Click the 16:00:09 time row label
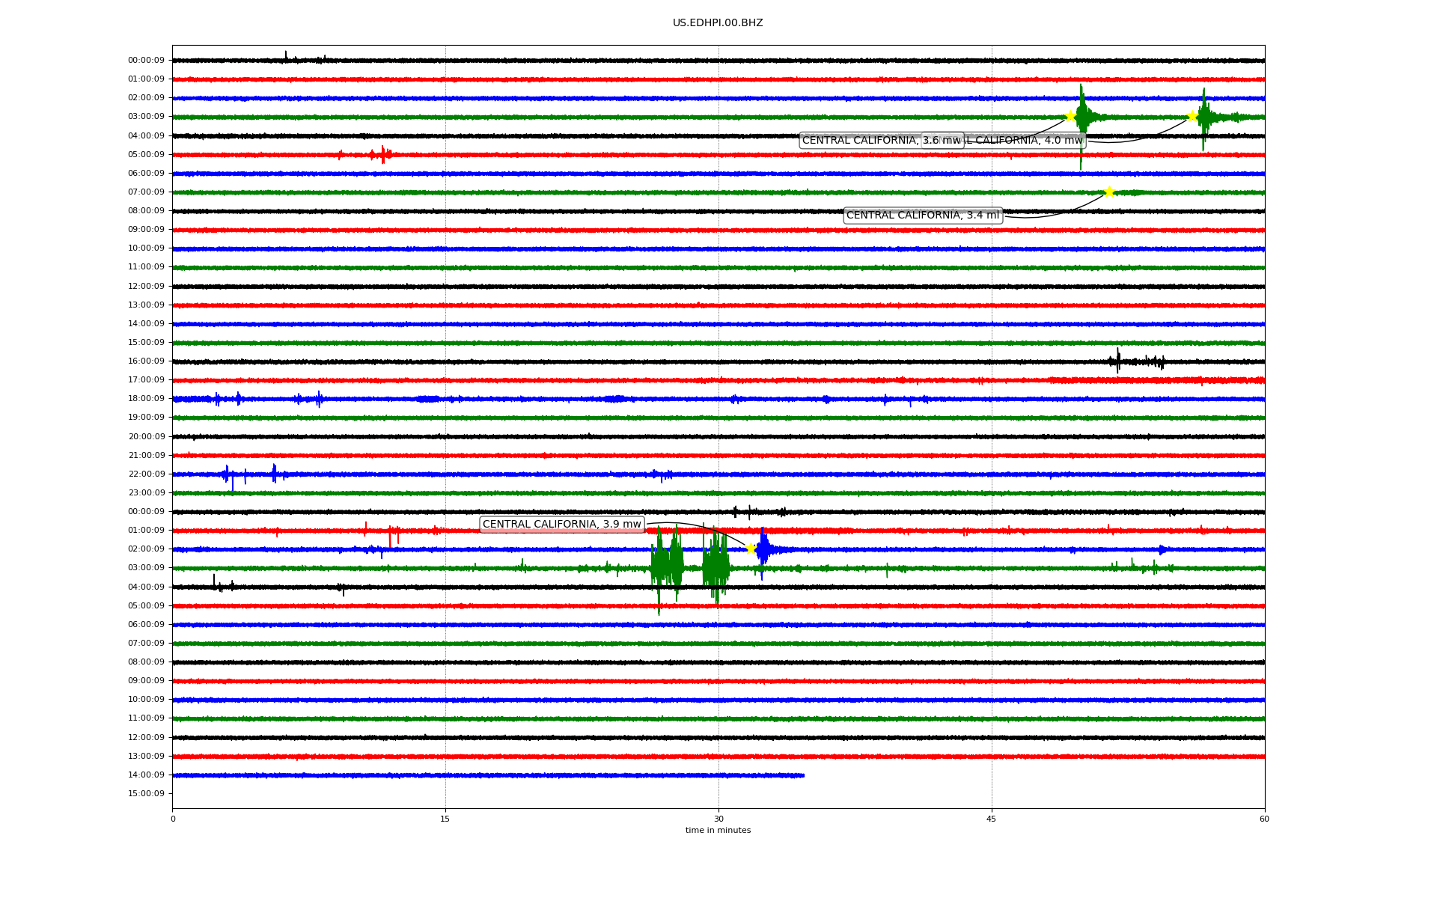Screen dimensions: 1437x898 [x=146, y=361]
